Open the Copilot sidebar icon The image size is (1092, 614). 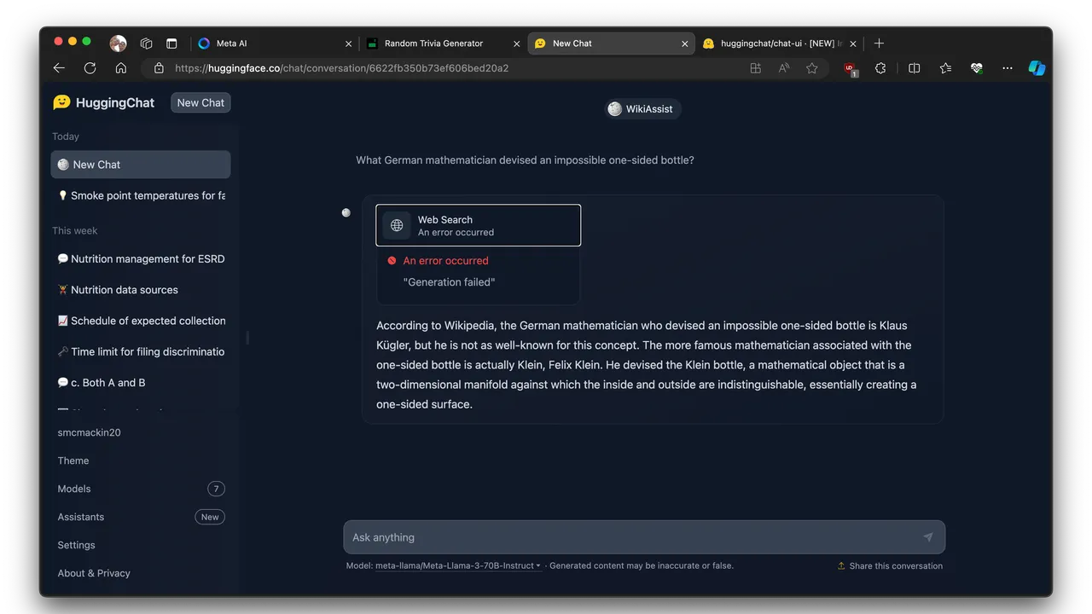click(x=1037, y=68)
